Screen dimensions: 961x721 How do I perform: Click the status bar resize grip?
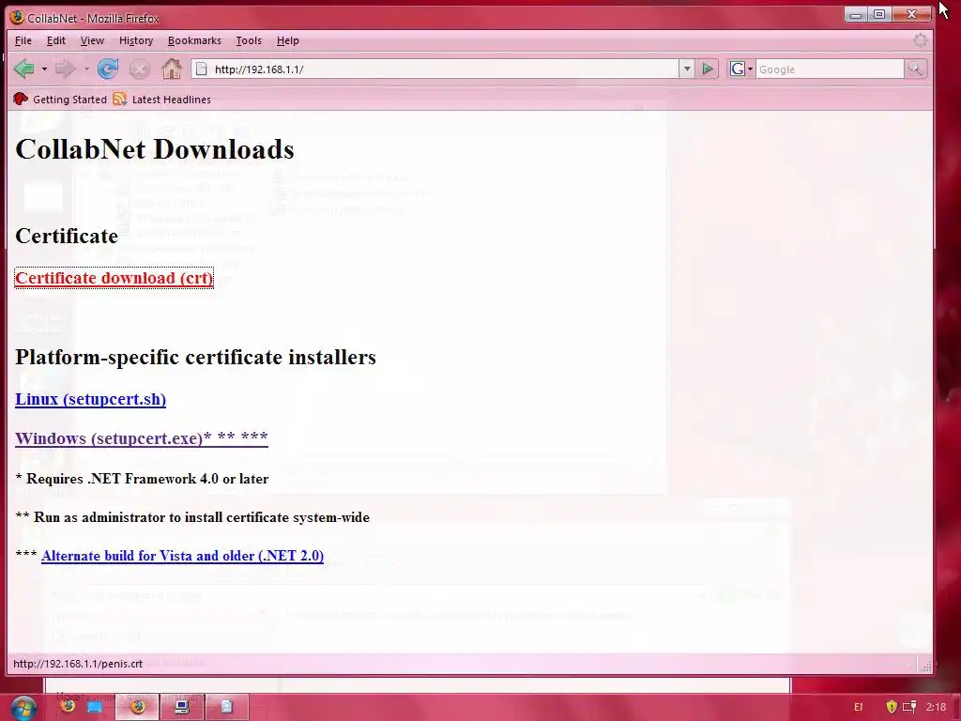tap(925, 666)
